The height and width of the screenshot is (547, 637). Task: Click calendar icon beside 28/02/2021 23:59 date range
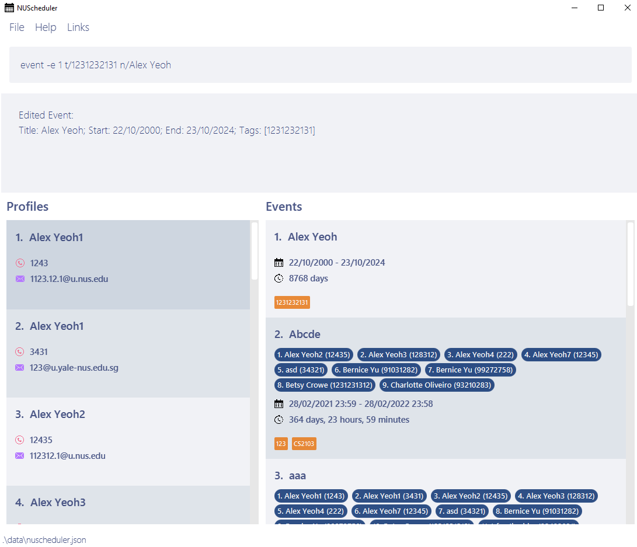[279, 404]
